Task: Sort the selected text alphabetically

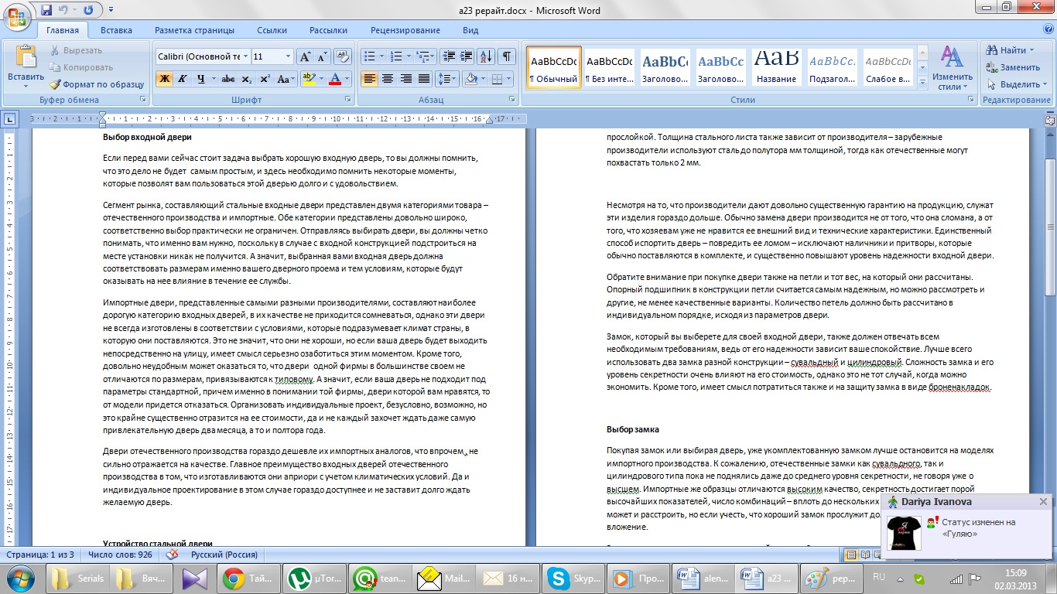Action: click(486, 56)
